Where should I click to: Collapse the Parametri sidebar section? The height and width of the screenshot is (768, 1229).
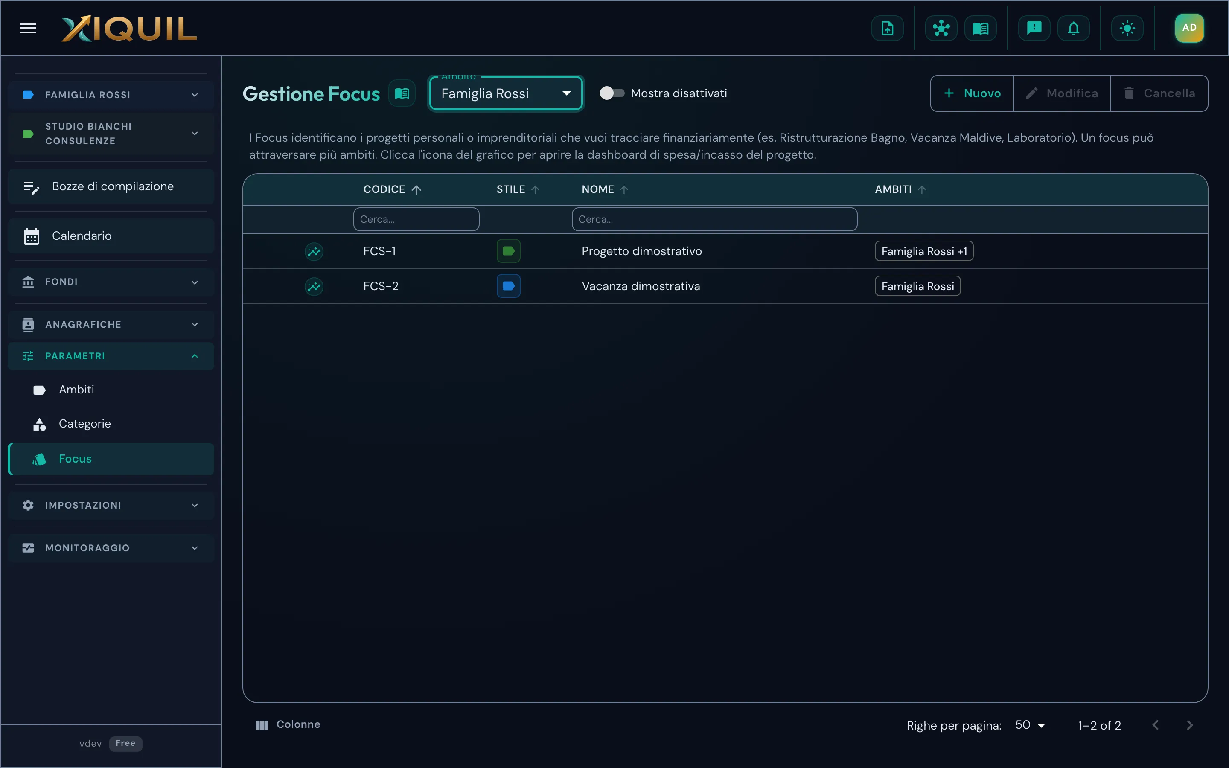(x=111, y=356)
